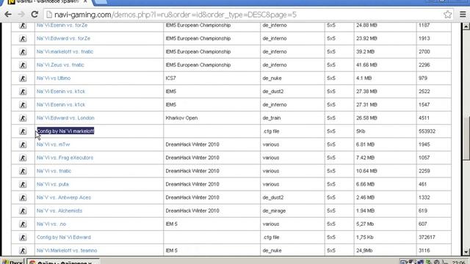Click the icon beside Na'Vi vs. puta
This screenshot has width=470, height=264.
(23, 184)
